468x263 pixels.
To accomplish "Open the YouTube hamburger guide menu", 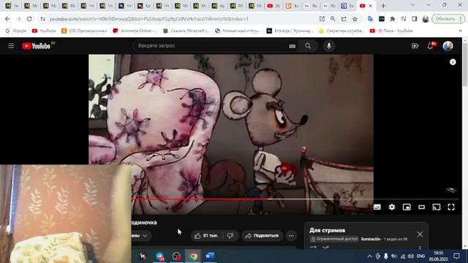I will pyautogui.click(x=11, y=45).
